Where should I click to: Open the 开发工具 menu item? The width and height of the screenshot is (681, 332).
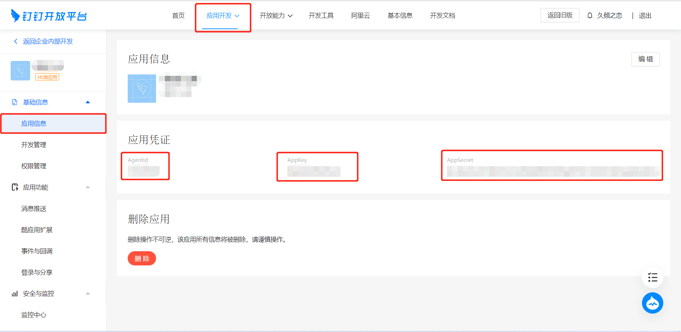point(321,16)
